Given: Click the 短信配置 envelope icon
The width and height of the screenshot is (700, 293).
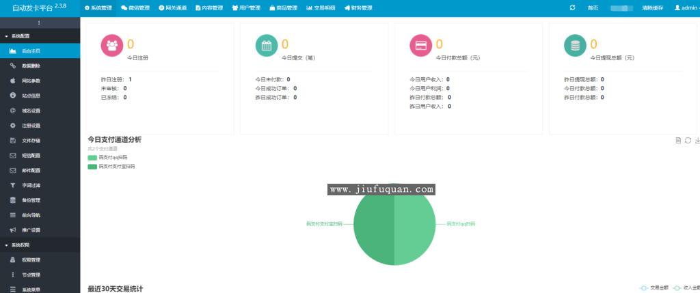Looking at the screenshot, I should coord(13,156).
